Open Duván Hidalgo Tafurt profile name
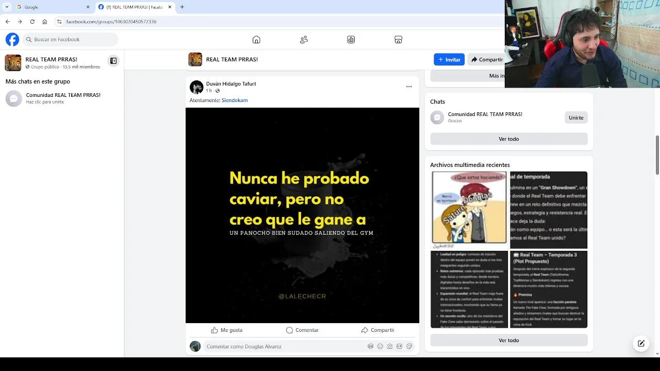 tap(231, 83)
